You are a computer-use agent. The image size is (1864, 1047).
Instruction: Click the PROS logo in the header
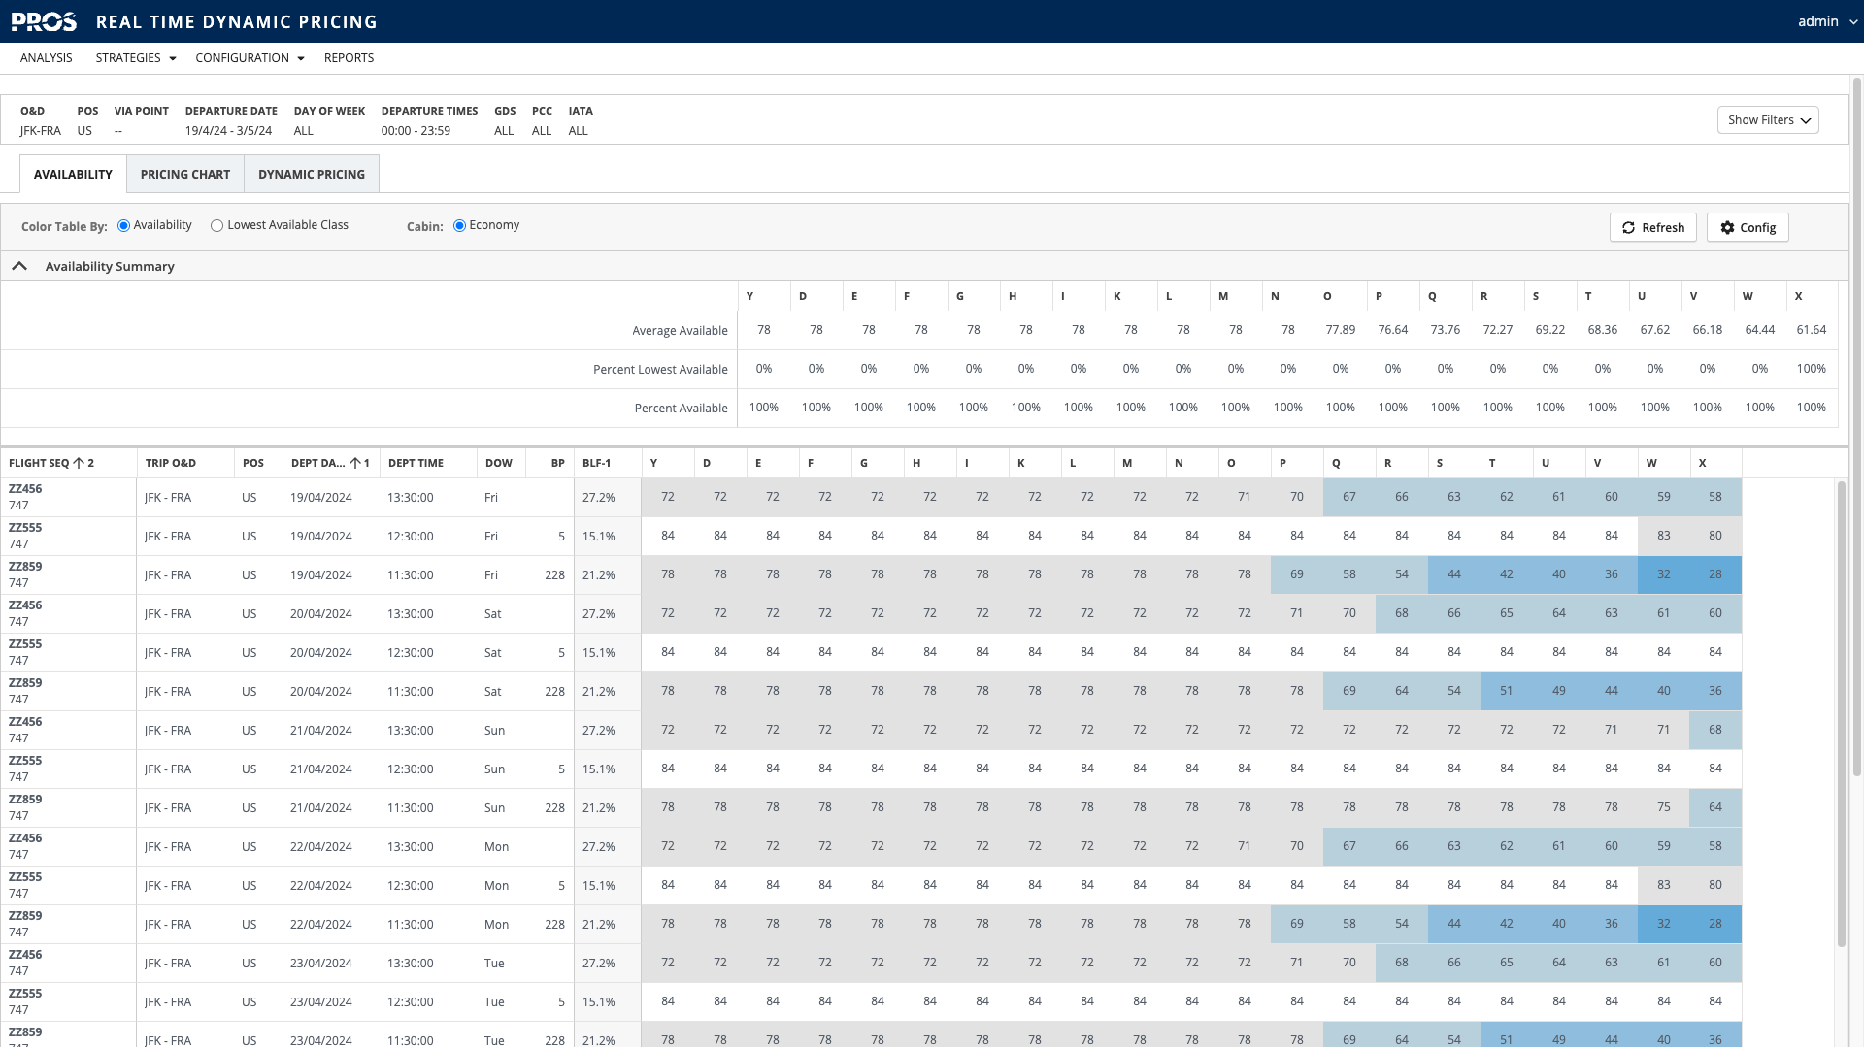44,20
